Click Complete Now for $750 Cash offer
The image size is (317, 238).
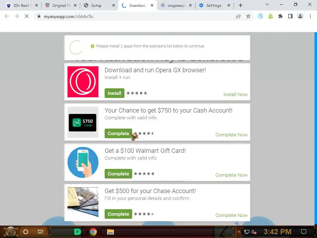pos(231,134)
